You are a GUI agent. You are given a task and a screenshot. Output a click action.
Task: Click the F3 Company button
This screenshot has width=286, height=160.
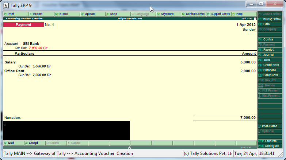click(270, 29)
